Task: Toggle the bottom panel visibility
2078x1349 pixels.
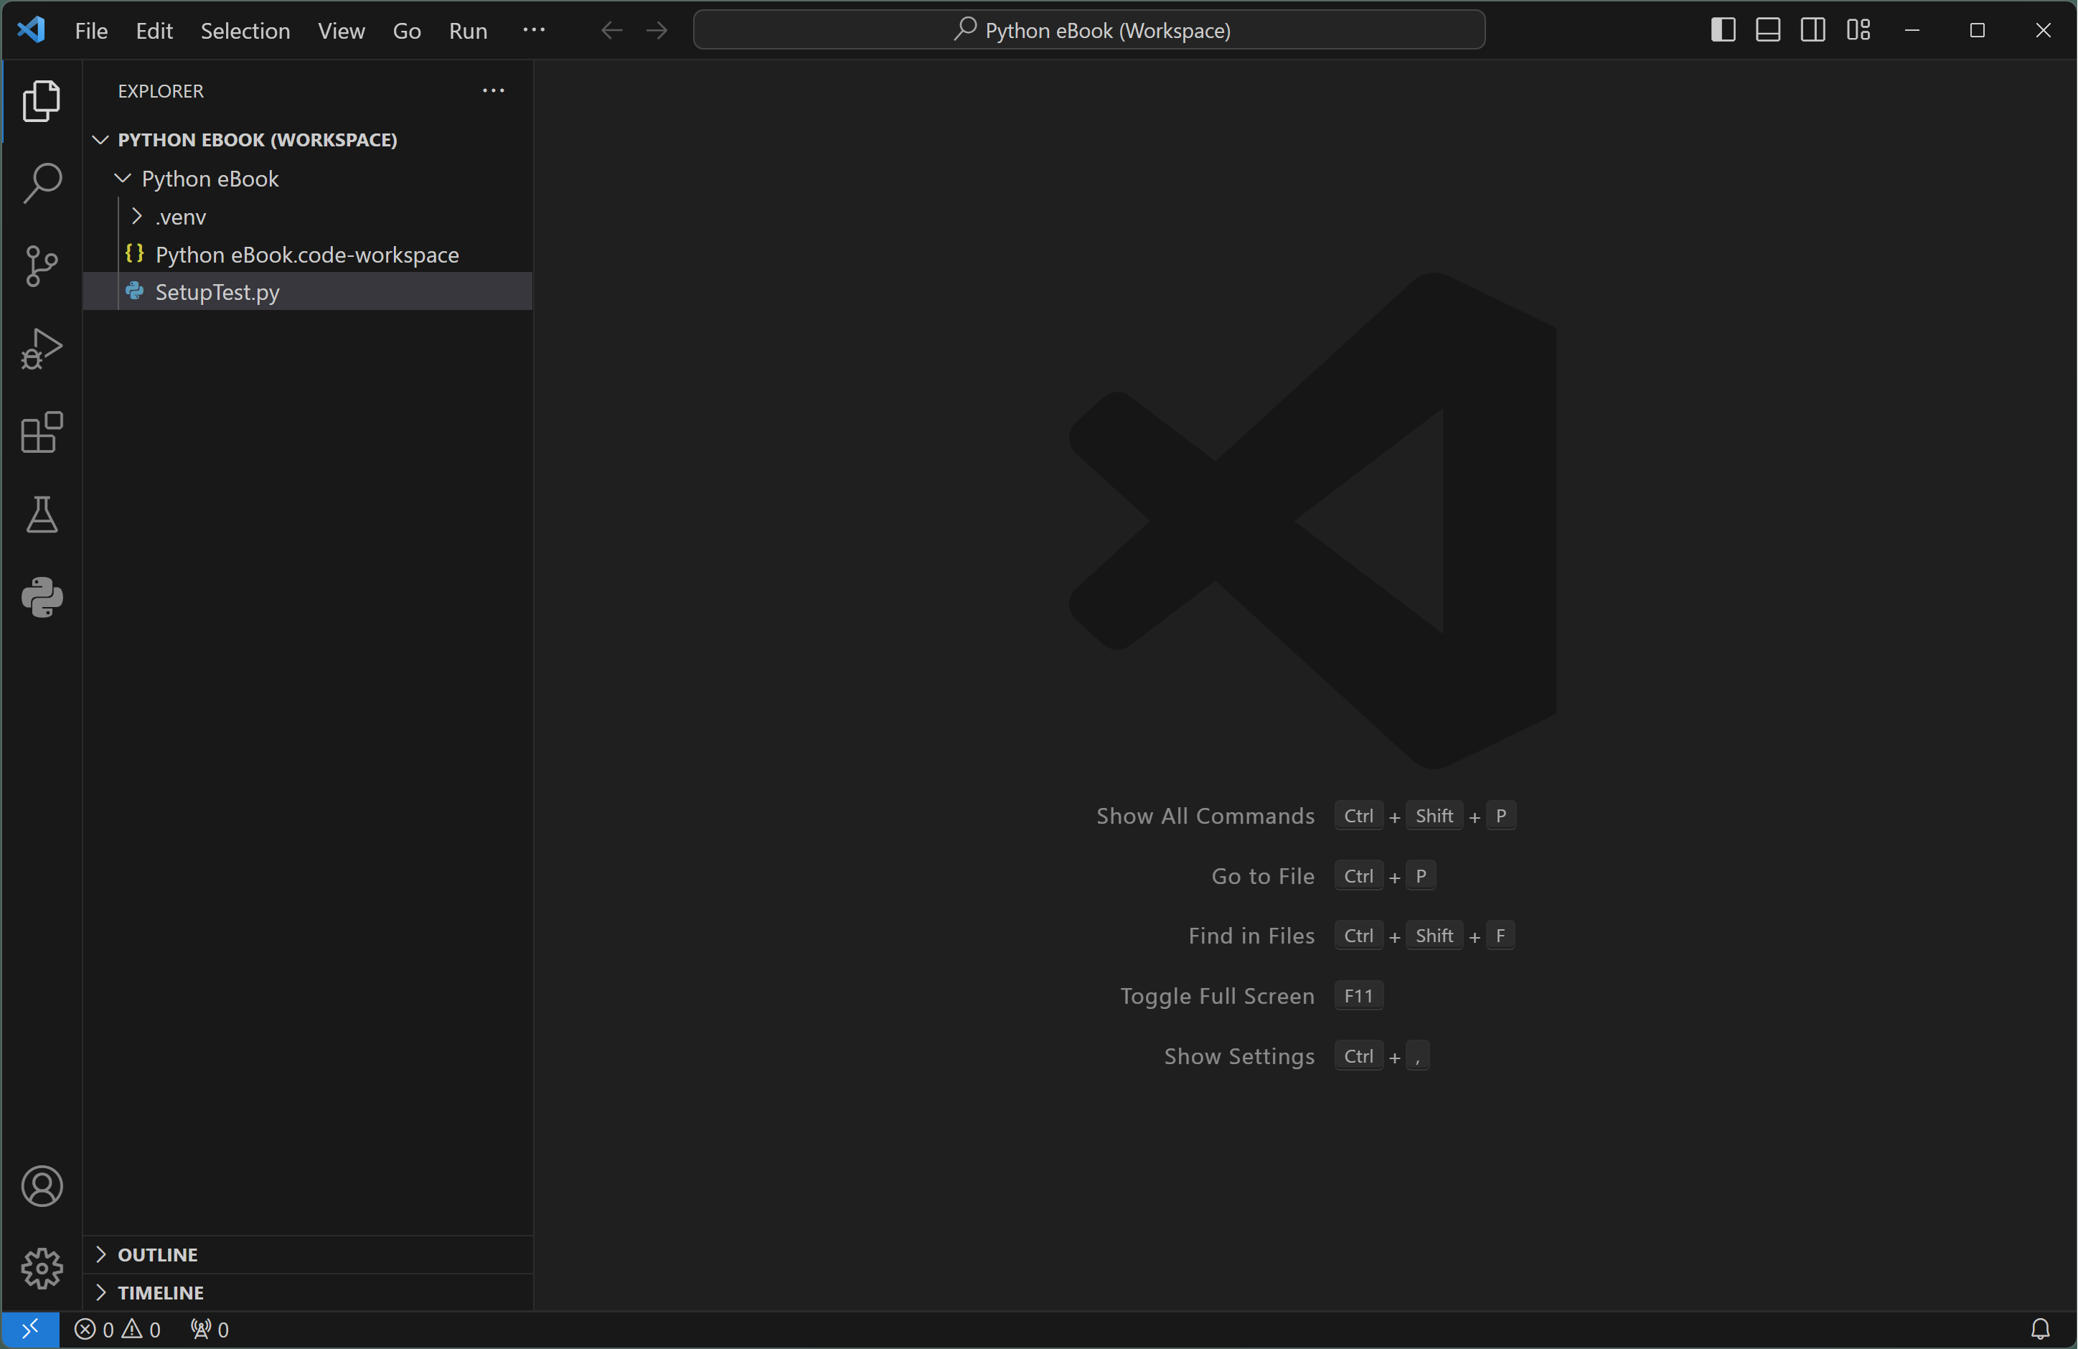Action: 1768,29
